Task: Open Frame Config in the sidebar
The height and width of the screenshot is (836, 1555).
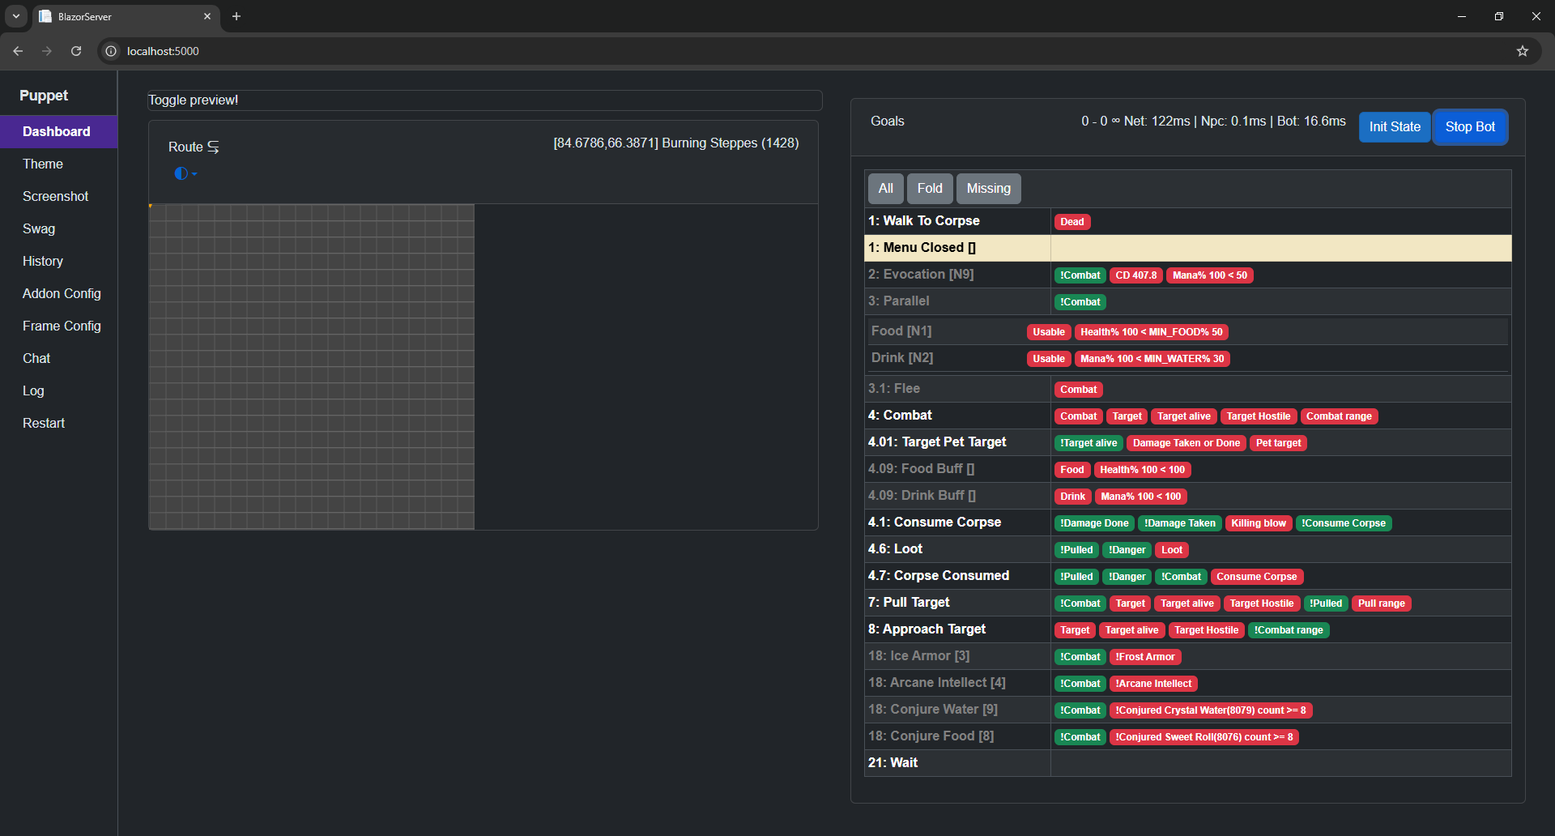Action: [x=58, y=326]
